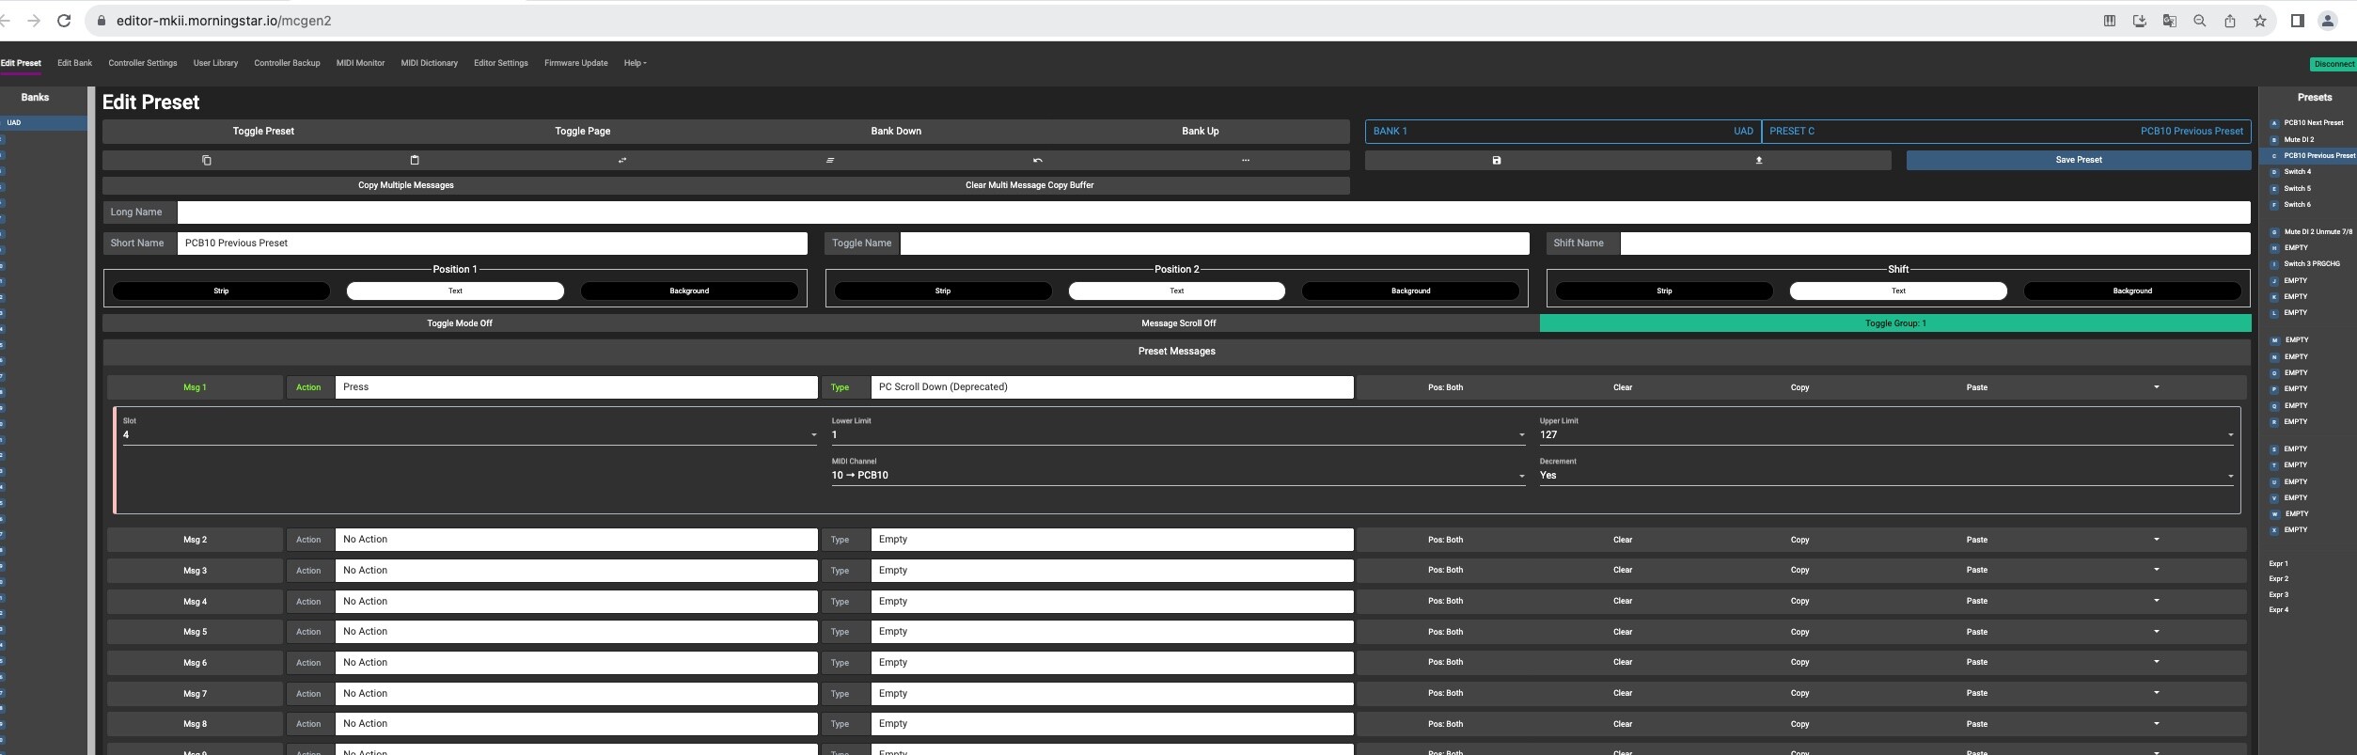
Task: Open Position 1 Text color picker
Action: 455,291
